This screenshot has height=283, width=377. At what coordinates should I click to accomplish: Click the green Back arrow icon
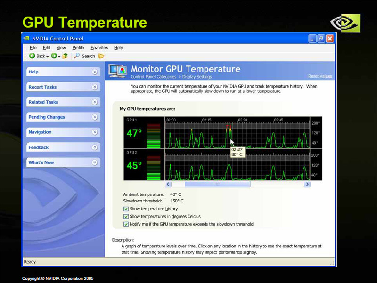coord(32,56)
